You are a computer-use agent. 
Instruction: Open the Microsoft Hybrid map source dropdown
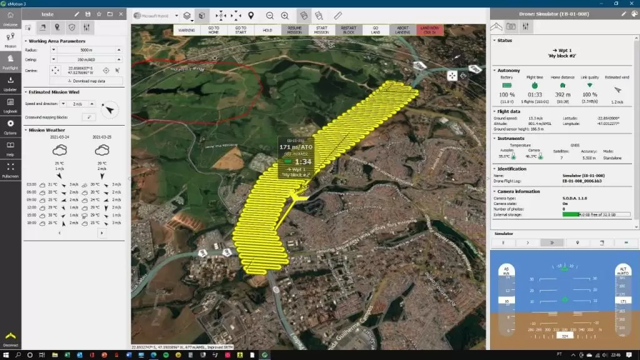point(155,14)
